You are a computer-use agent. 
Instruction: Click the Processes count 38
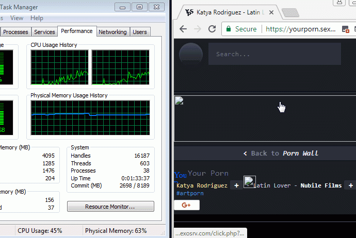click(146, 171)
